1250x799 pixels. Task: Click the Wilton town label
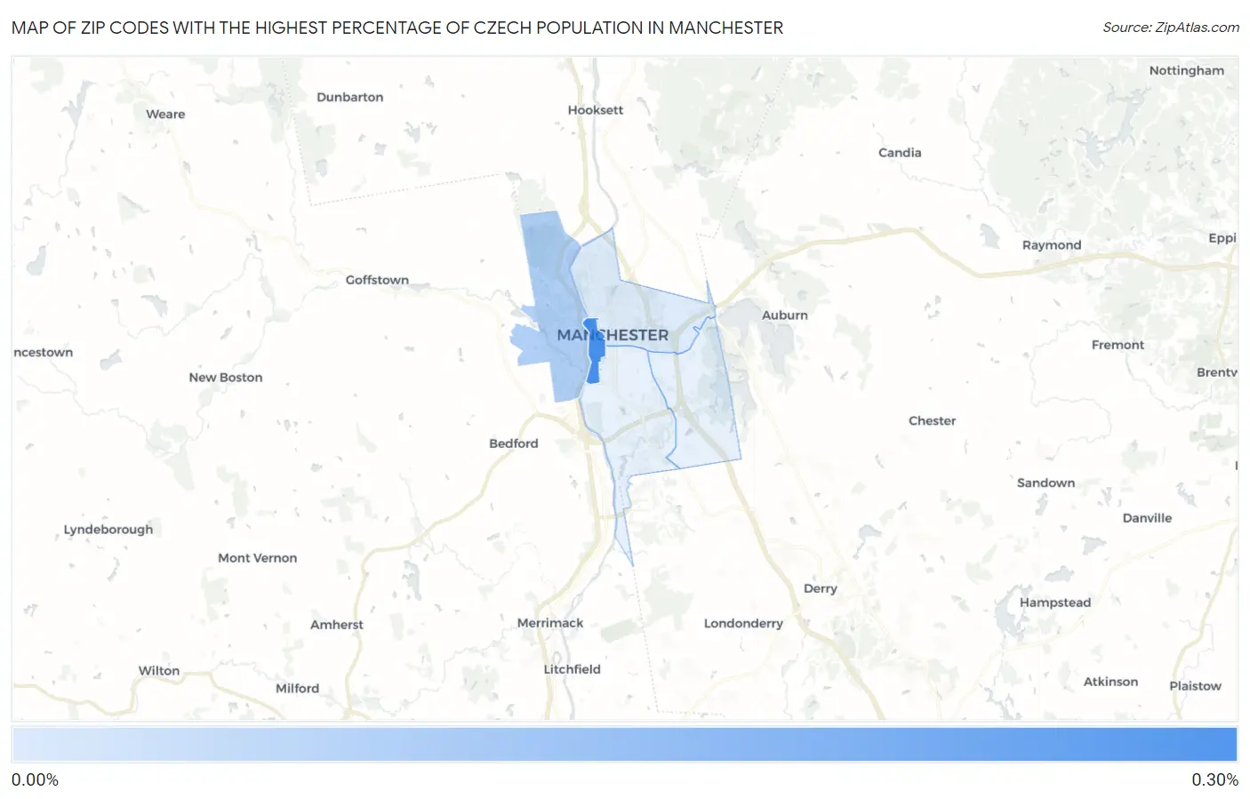click(x=159, y=671)
